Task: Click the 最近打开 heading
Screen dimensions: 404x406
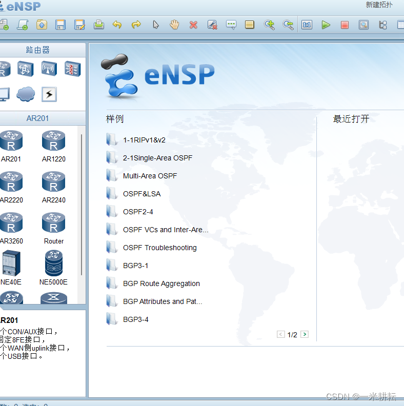Action: [x=351, y=119]
